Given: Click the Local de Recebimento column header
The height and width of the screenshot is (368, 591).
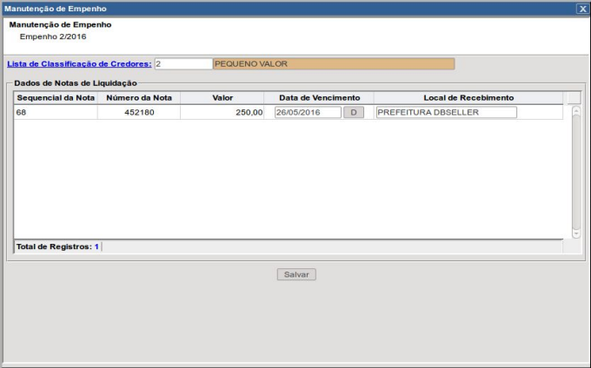Looking at the screenshot, I should [468, 97].
